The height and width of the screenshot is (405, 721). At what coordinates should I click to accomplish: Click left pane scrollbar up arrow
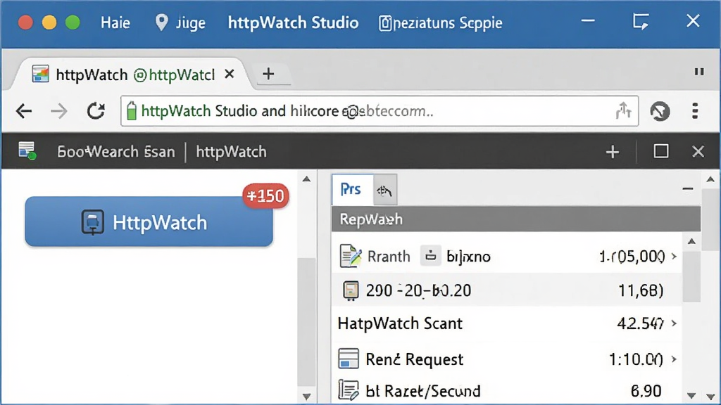tap(306, 179)
